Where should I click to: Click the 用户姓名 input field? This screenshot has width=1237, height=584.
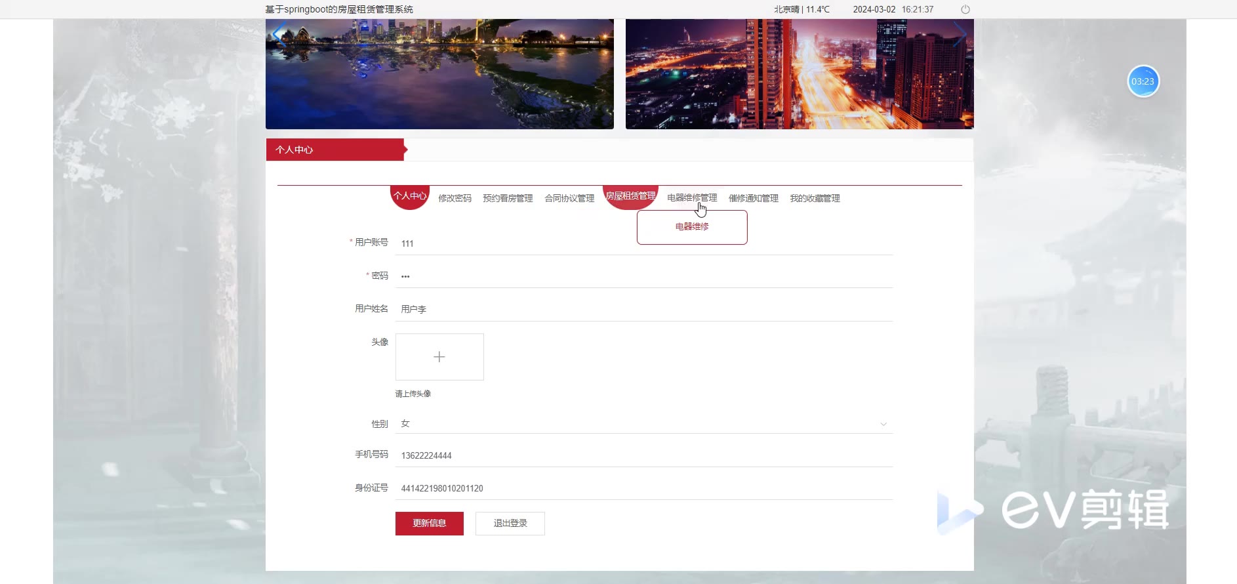pyautogui.click(x=644, y=309)
